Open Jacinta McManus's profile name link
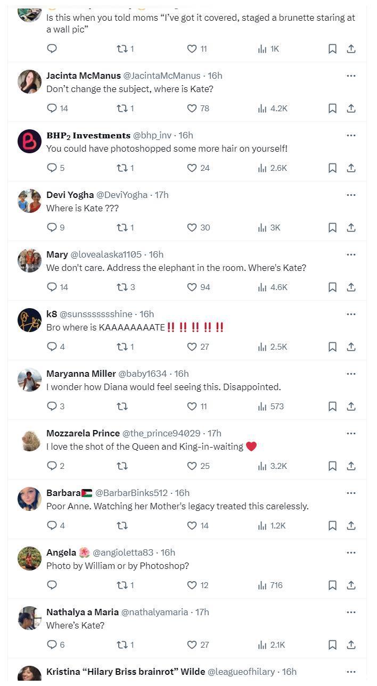The height and width of the screenshot is (686, 377). tap(83, 76)
